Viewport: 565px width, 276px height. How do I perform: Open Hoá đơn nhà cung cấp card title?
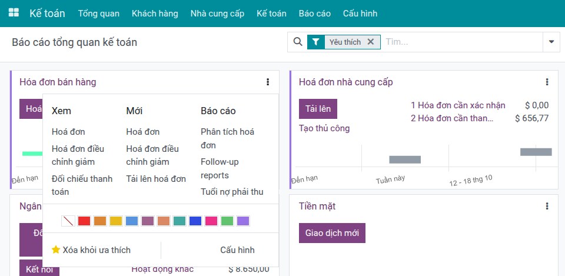tap(346, 82)
